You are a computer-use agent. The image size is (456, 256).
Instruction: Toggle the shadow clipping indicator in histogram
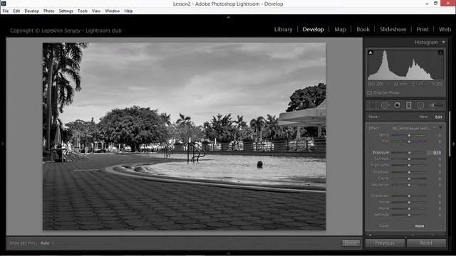[370, 53]
